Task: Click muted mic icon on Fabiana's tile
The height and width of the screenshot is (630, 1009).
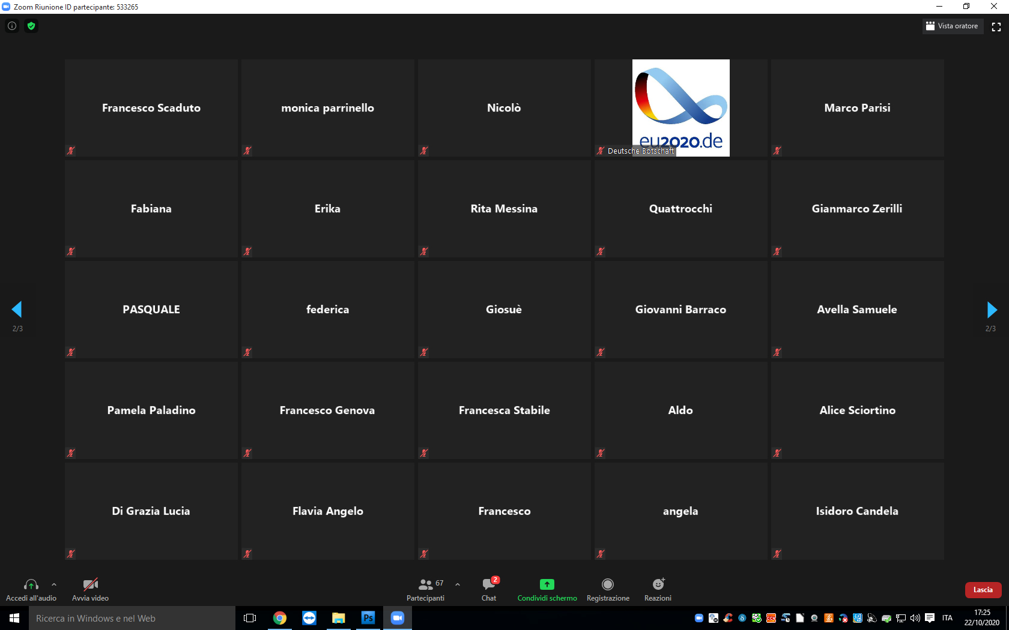Action: (71, 251)
